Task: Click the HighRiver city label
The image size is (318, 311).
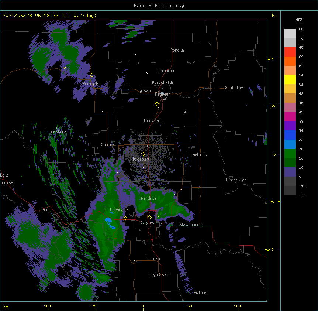Action: [159, 274]
